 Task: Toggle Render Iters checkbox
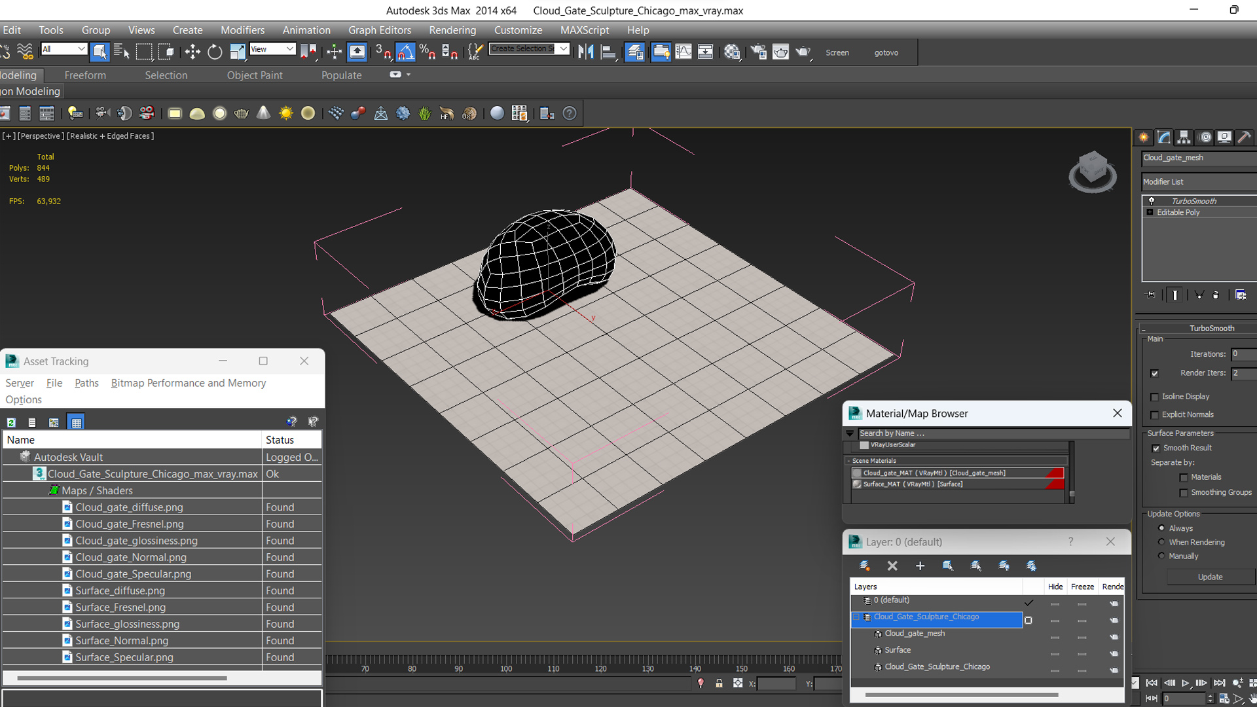pyautogui.click(x=1154, y=373)
